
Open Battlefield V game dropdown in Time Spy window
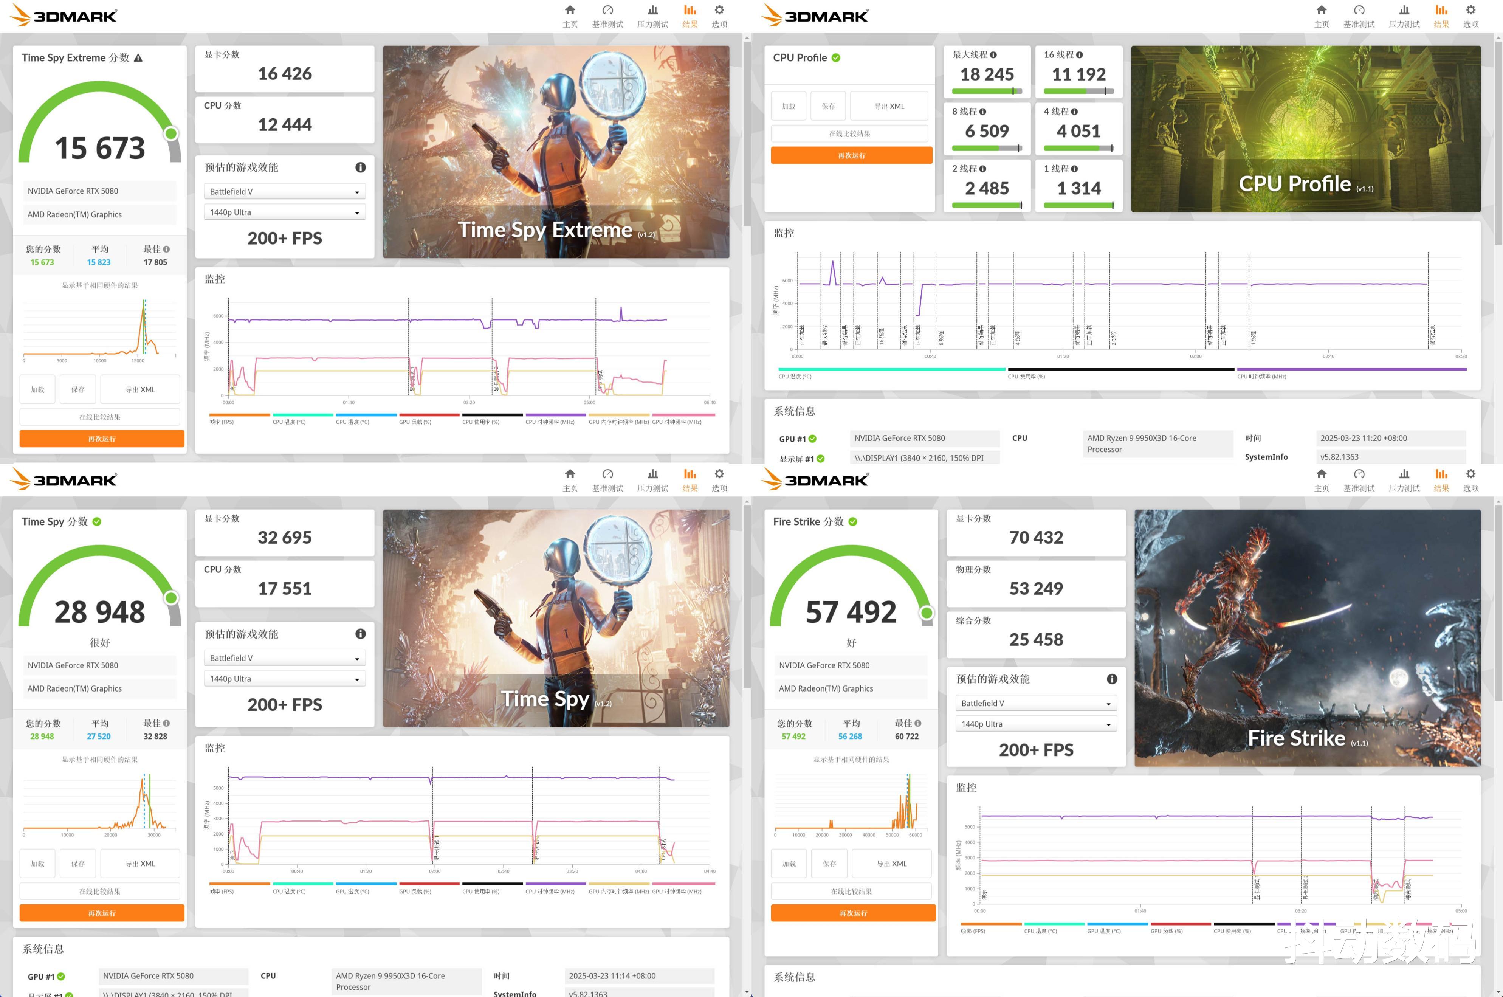pos(284,658)
